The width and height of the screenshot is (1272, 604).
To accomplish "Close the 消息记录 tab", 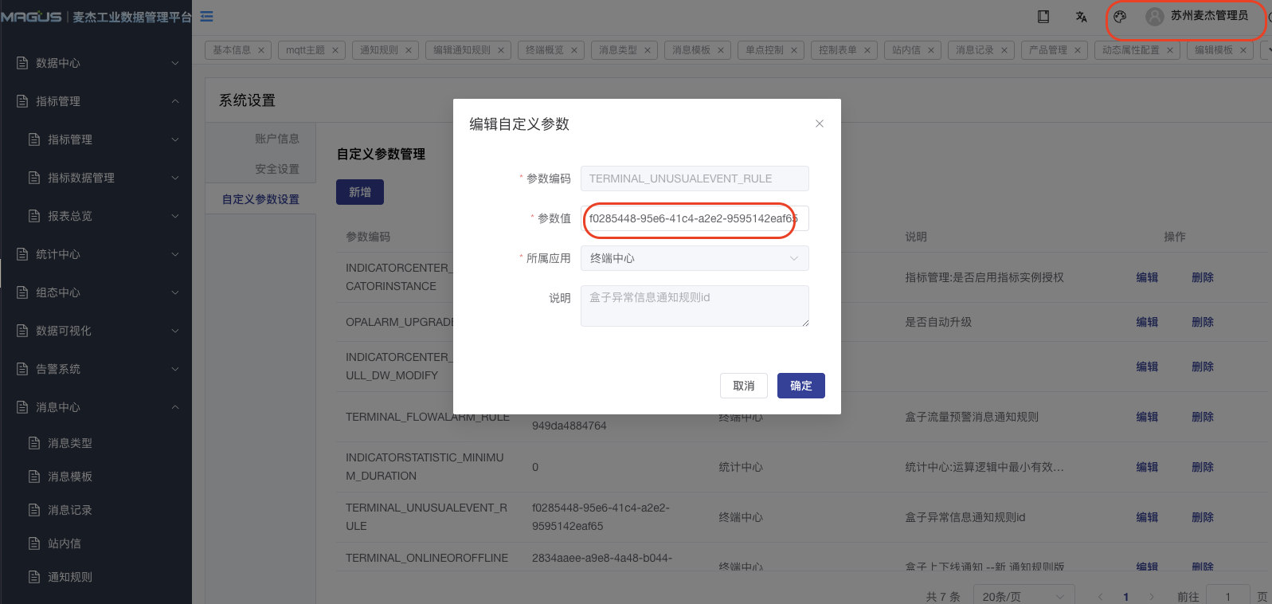I will coord(1004,50).
